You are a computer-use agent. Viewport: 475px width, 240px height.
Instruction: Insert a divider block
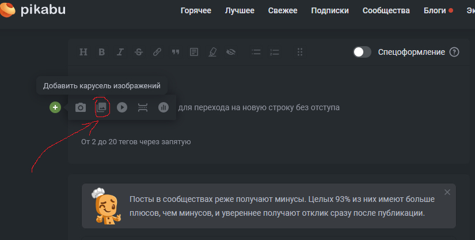143,107
